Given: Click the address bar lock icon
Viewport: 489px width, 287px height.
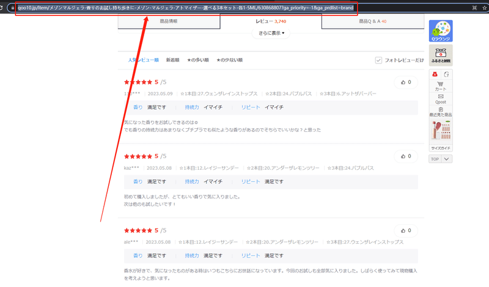Looking at the screenshot, I should (12, 8).
